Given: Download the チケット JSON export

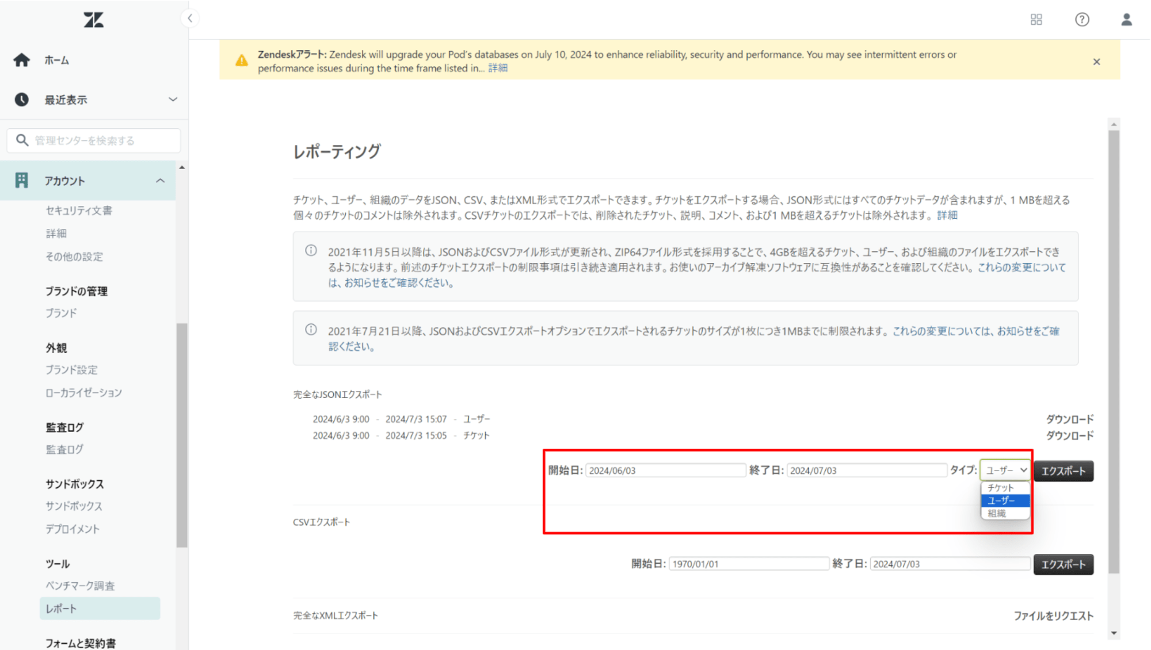Looking at the screenshot, I should [1069, 435].
